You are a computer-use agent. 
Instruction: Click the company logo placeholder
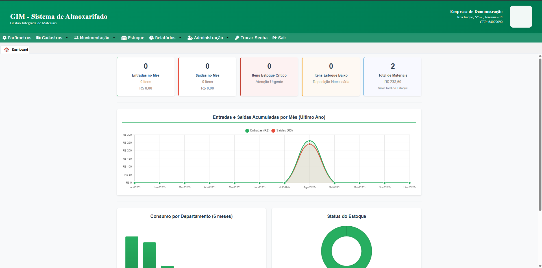click(x=521, y=17)
